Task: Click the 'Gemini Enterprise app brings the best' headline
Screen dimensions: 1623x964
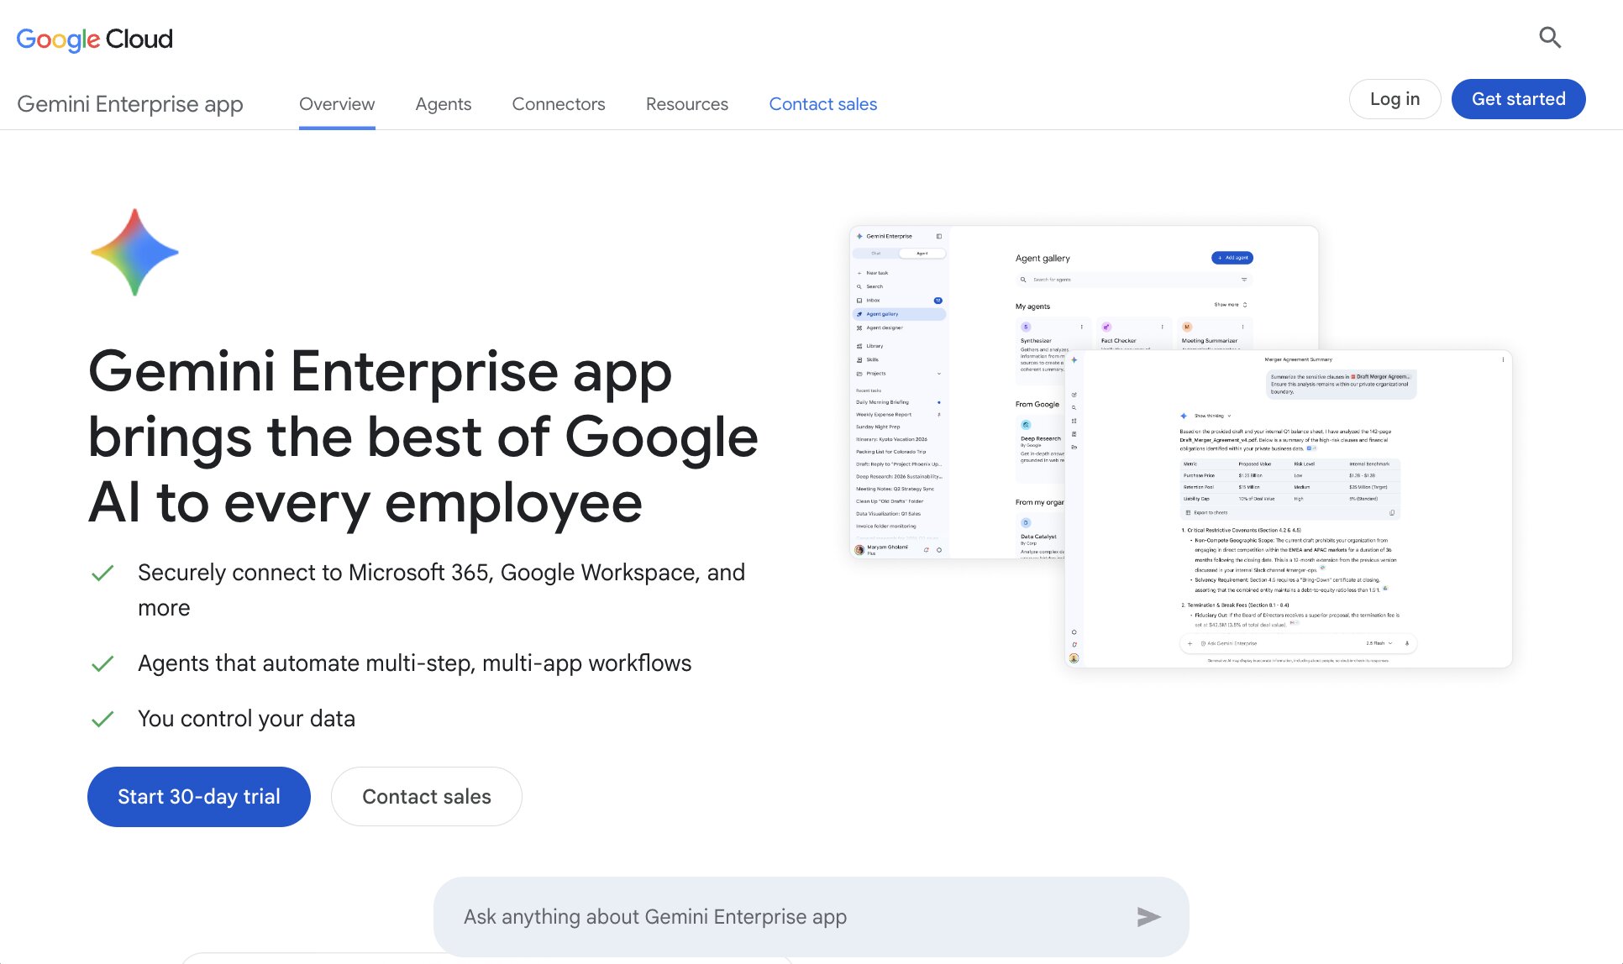Action: 423,437
